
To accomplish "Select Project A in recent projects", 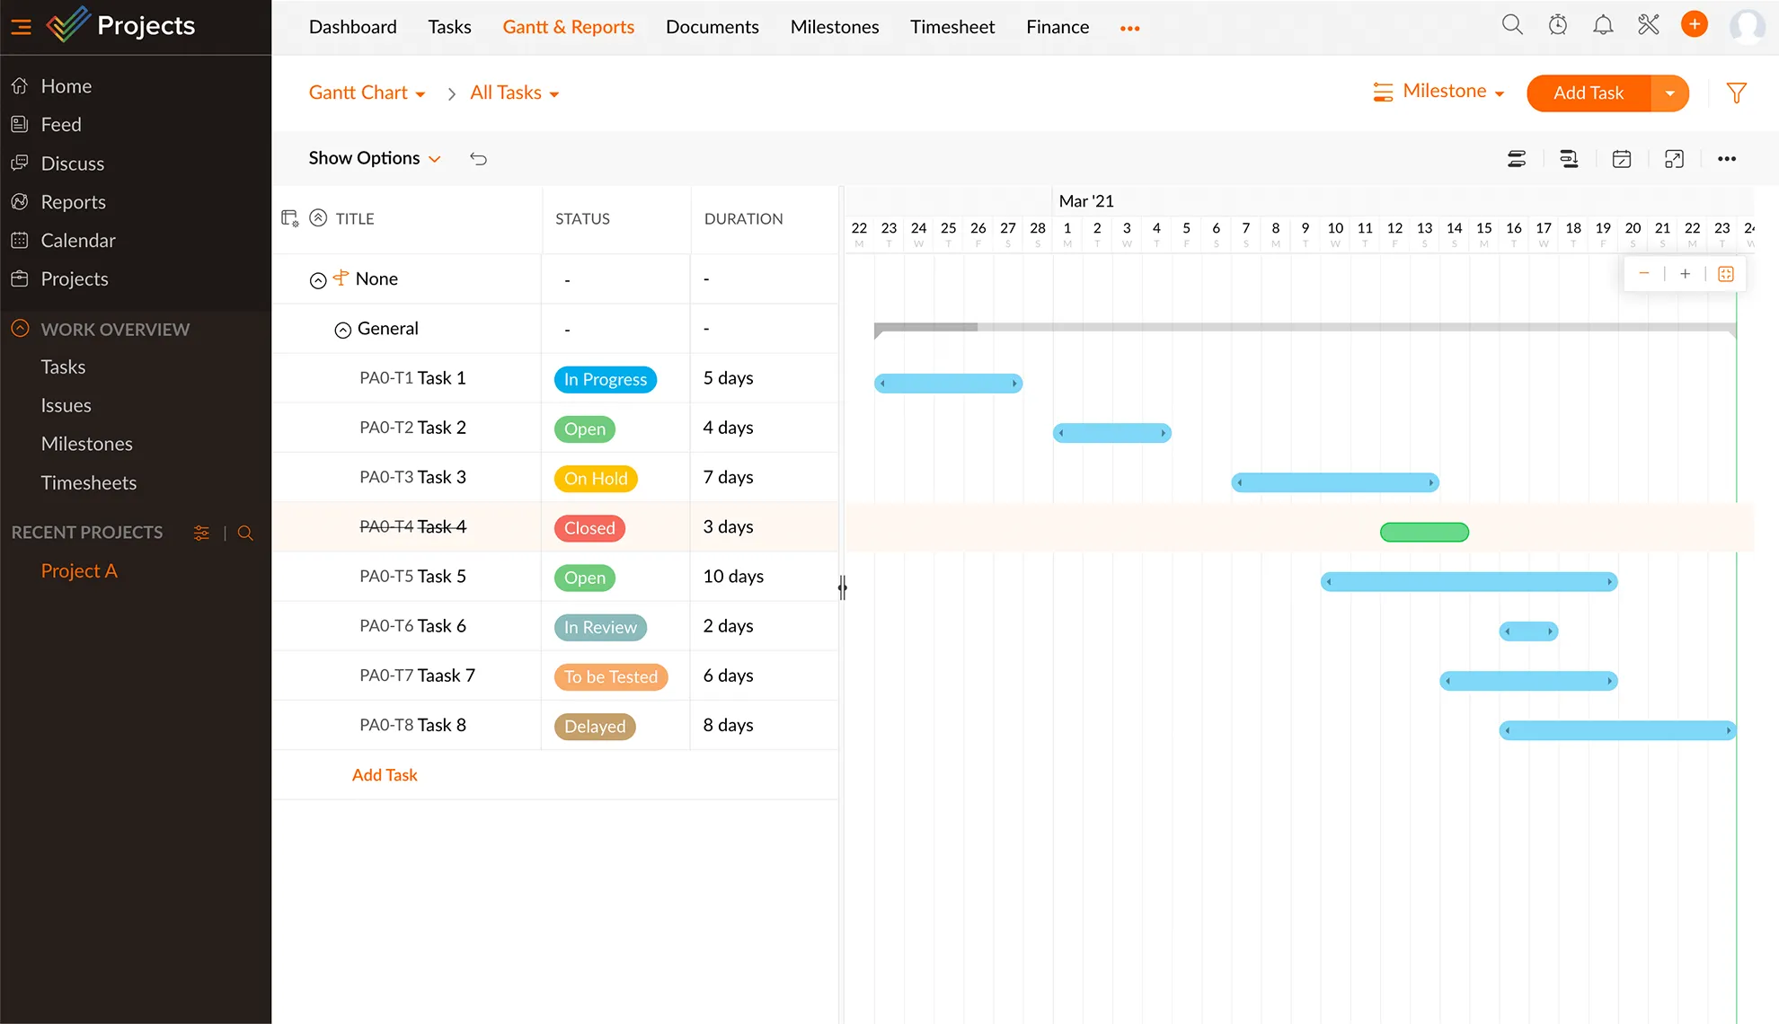I will (x=78, y=569).
